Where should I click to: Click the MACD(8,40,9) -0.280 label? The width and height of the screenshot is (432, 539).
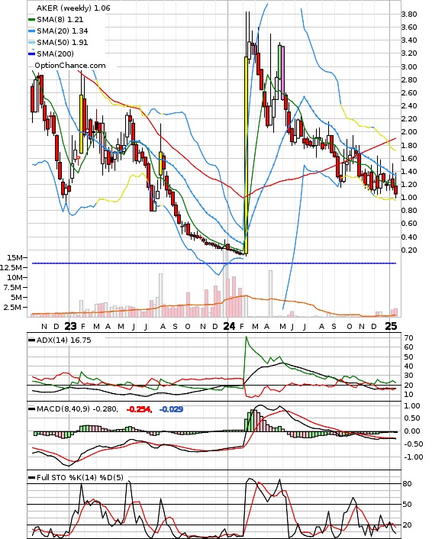[77, 409]
